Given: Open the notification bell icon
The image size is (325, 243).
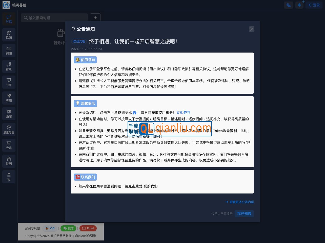Looking at the screenshot, I should (x=299, y=5).
